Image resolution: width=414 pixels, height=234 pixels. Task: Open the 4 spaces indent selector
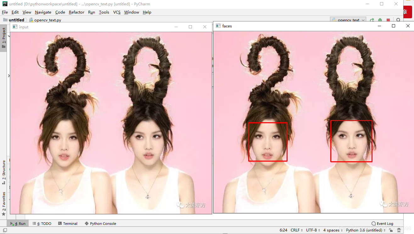click(x=333, y=230)
